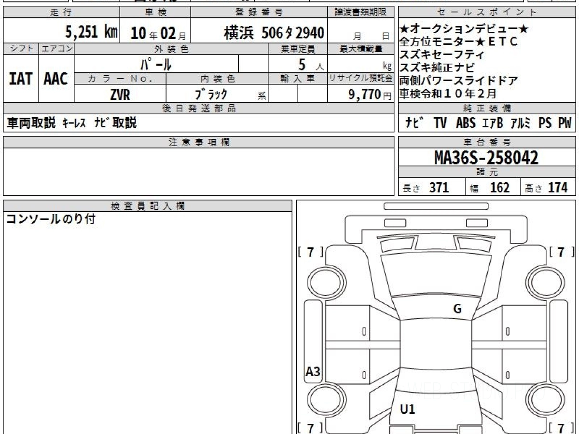
Task: Click the registration number 横浜 506 た 2940
Action: 274,33
